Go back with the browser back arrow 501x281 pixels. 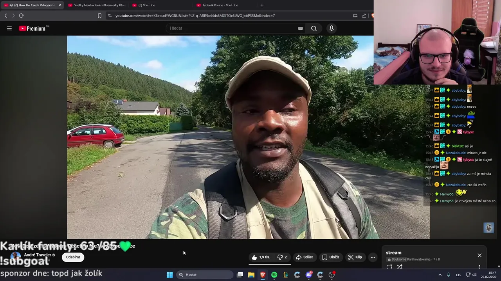[5, 16]
